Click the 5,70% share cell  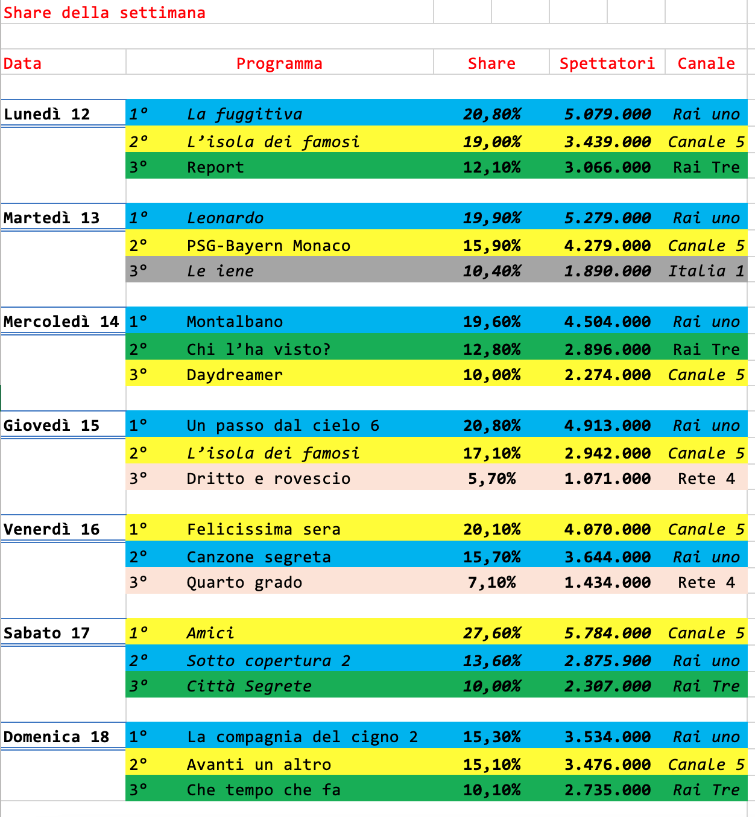pos(491,478)
